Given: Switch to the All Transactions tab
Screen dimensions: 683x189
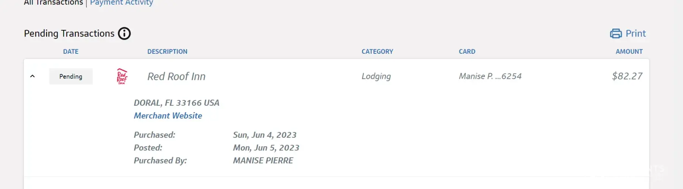Looking at the screenshot, I should pos(53,3).
